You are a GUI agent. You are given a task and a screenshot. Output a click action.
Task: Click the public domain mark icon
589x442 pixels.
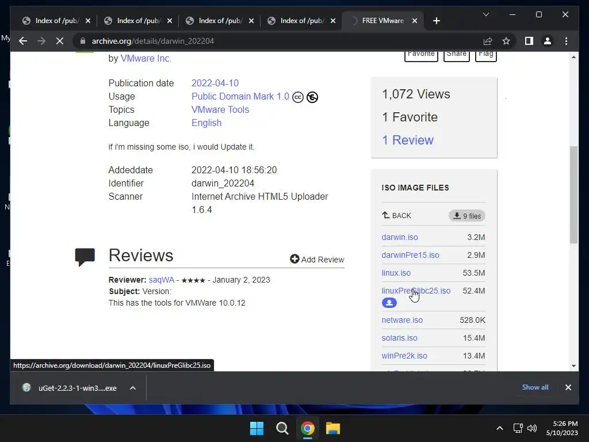tap(312, 97)
